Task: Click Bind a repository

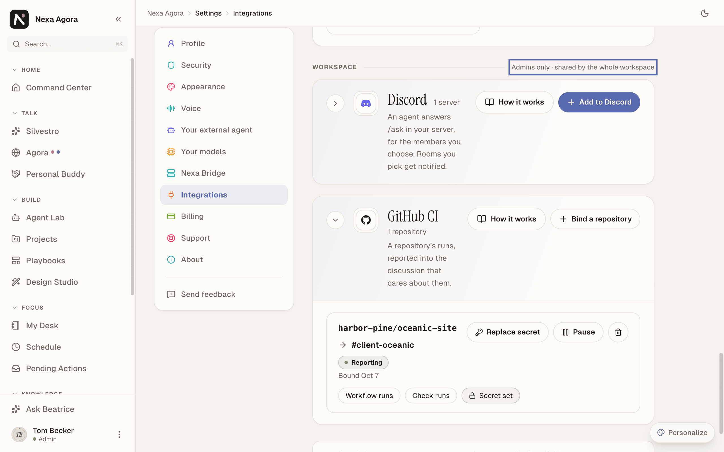Action: click(x=595, y=219)
